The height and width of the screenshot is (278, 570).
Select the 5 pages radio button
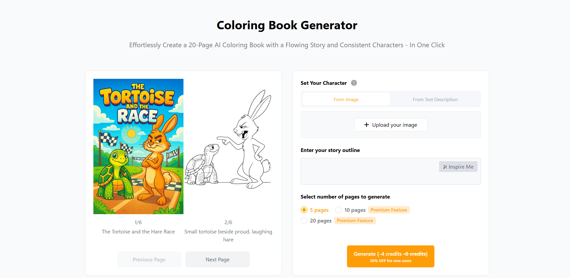304,210
